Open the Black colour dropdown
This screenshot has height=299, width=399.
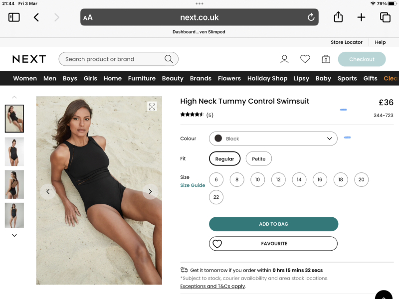coord(273,138)
